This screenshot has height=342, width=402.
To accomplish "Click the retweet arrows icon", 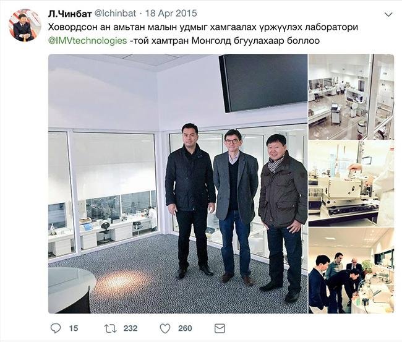I will [x=111, y=328].
